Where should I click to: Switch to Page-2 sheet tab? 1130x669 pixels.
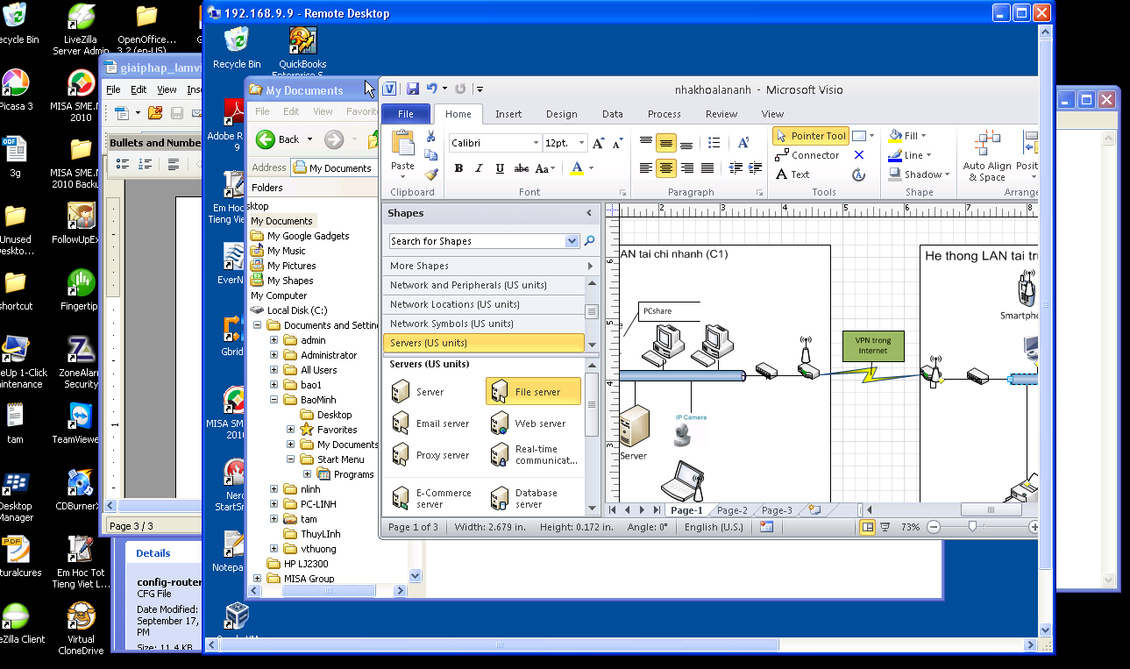pos(732,510)
